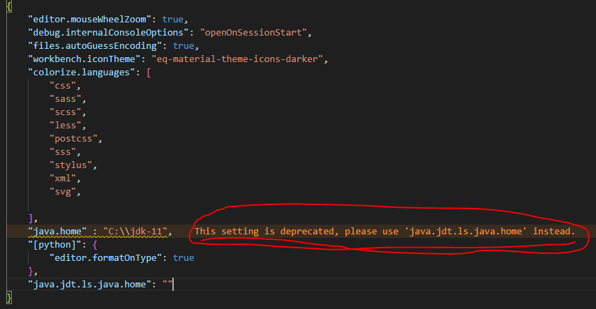This screenshot has height=309, width=596.
Task: Click the true value after autoGuessEncoding
Action: [184, 46]
